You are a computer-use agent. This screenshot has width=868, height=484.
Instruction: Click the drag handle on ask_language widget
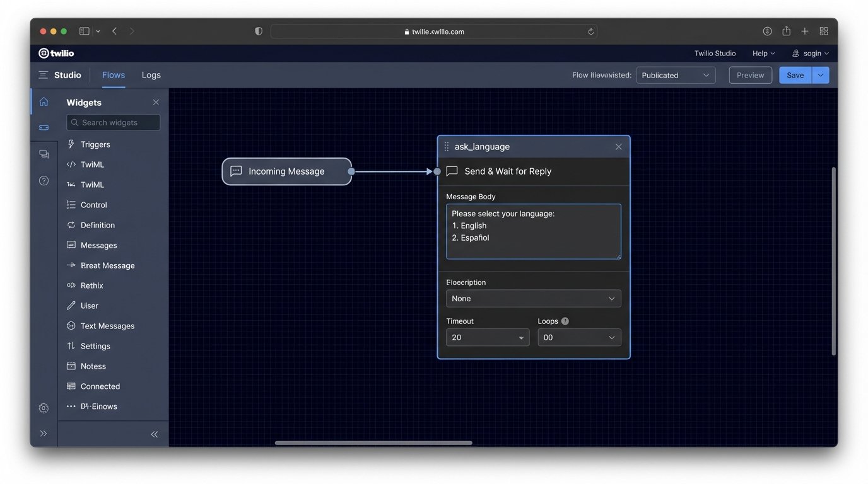click(447, 146)
